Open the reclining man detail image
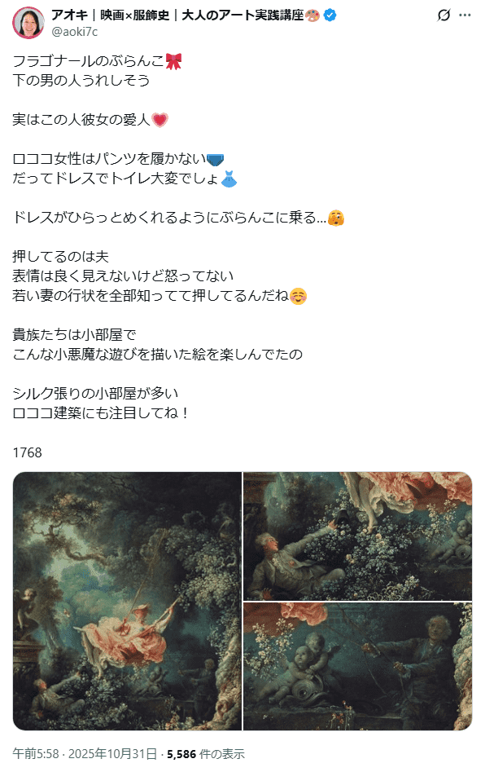 coord(358,536)
